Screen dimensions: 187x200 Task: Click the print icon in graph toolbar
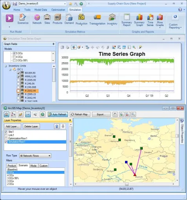[67, 47]
